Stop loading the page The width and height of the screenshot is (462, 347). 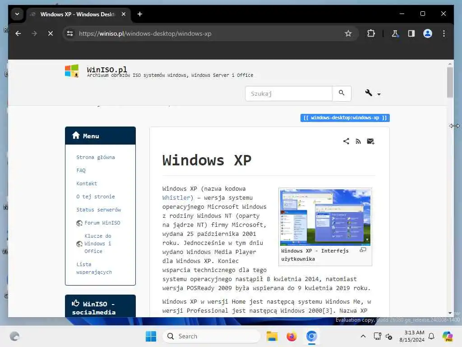click(x=51, y=33)
